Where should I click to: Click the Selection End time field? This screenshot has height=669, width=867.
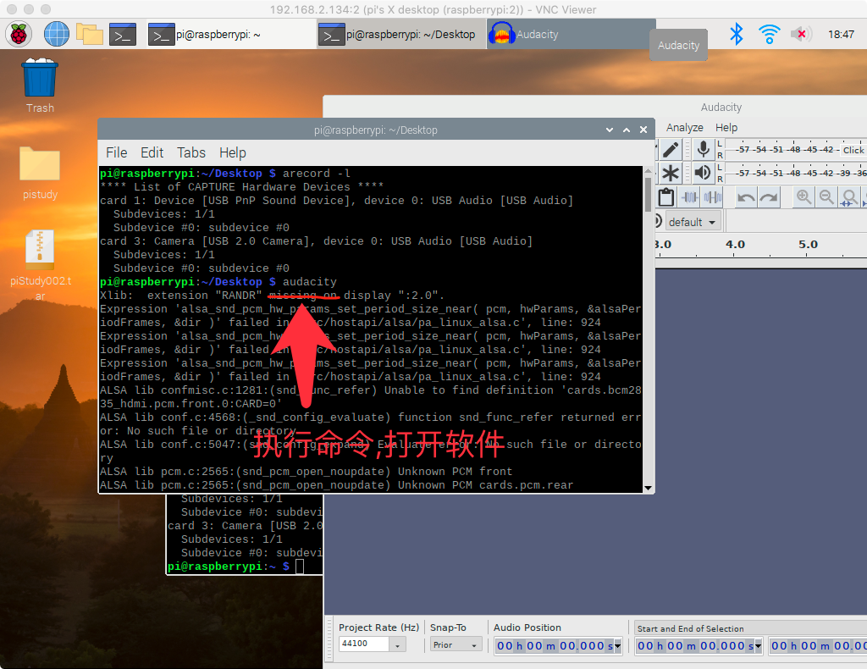(819, 645)
